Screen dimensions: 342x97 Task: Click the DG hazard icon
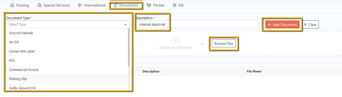click(175, 5)
